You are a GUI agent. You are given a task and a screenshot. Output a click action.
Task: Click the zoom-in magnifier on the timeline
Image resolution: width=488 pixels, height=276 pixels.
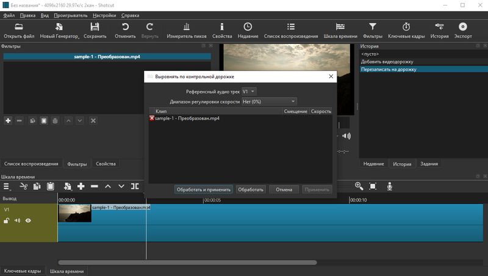click(359, 186)
